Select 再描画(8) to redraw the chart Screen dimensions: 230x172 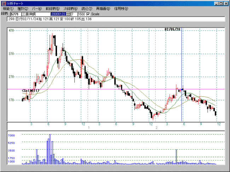point(103,8)
